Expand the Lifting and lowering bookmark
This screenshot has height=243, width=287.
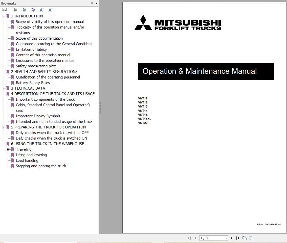click(8, 155)
